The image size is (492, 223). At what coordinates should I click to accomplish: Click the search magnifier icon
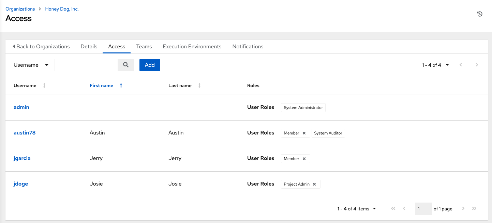coord(125,65)
